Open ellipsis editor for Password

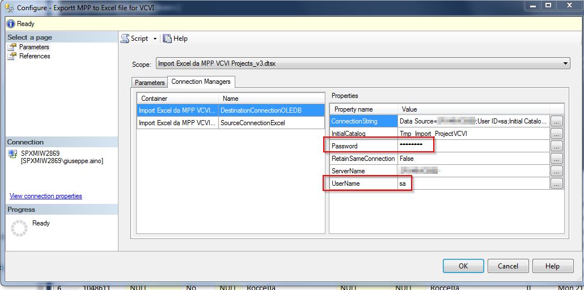click(556, 146)
